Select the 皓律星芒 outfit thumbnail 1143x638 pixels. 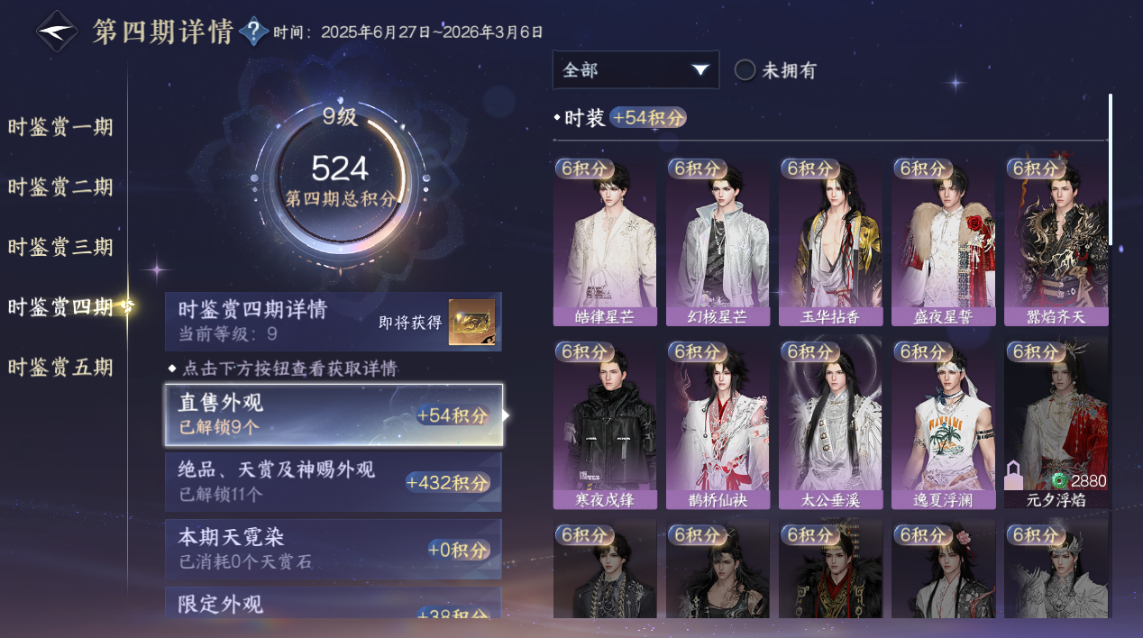click(605, 242)
